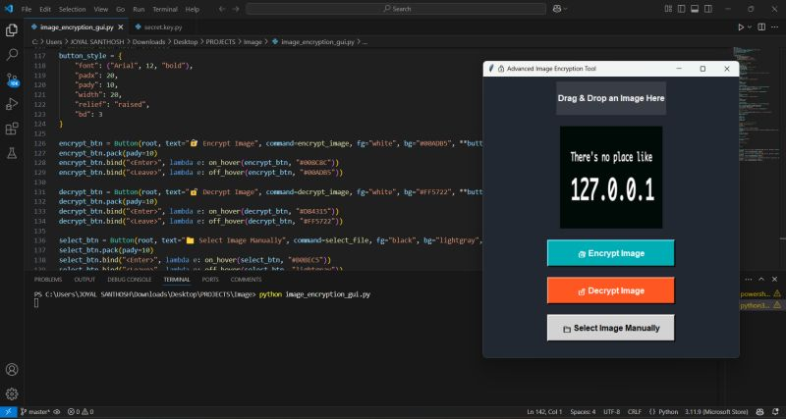Open the Customize Layout icon

coord(668,9)
